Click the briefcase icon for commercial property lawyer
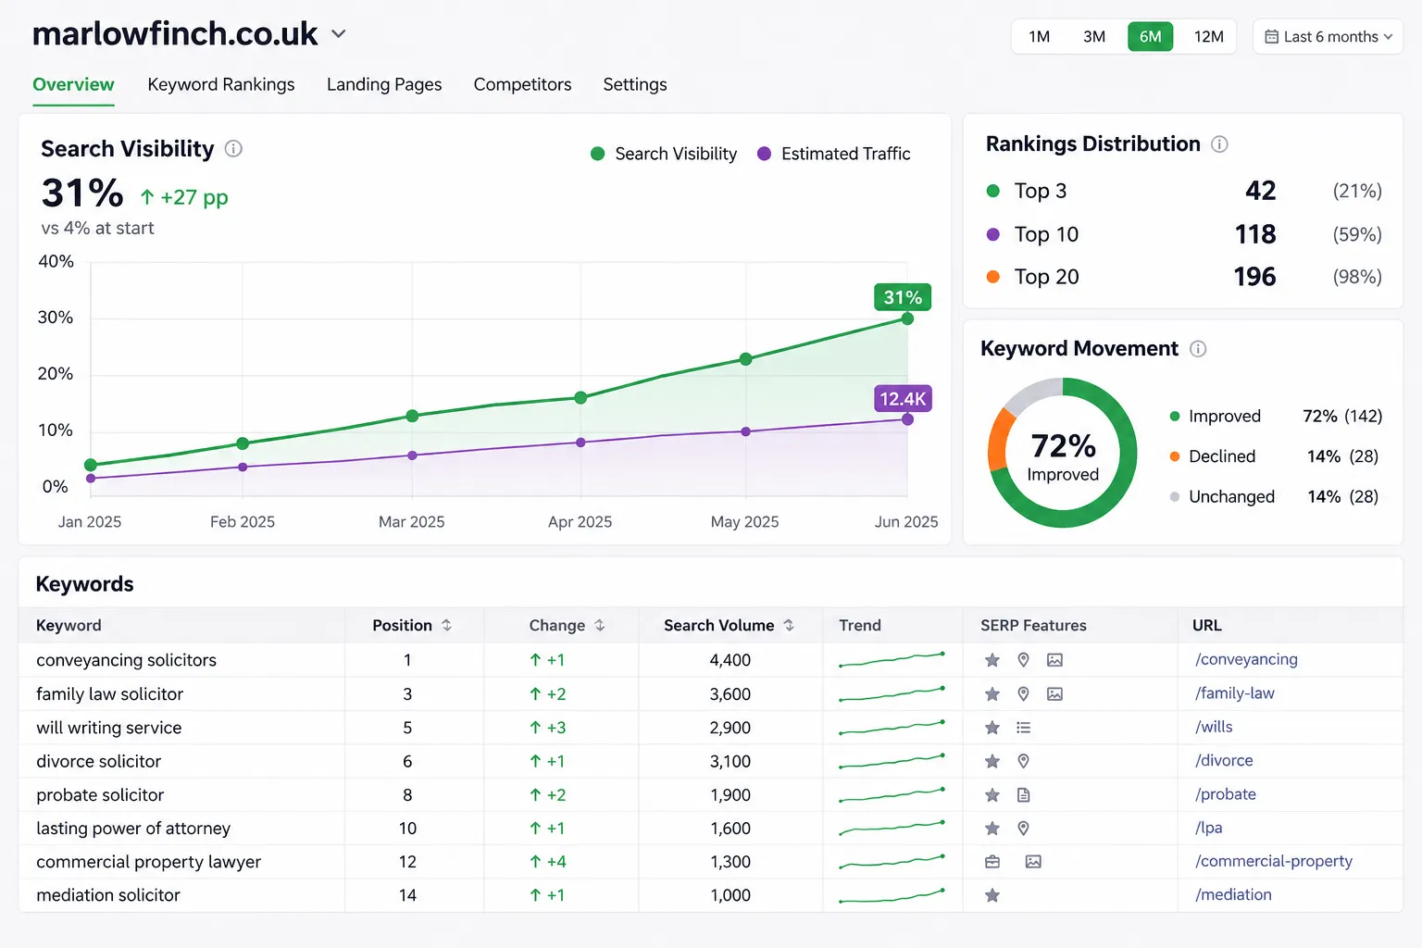 tap(992, 862)
